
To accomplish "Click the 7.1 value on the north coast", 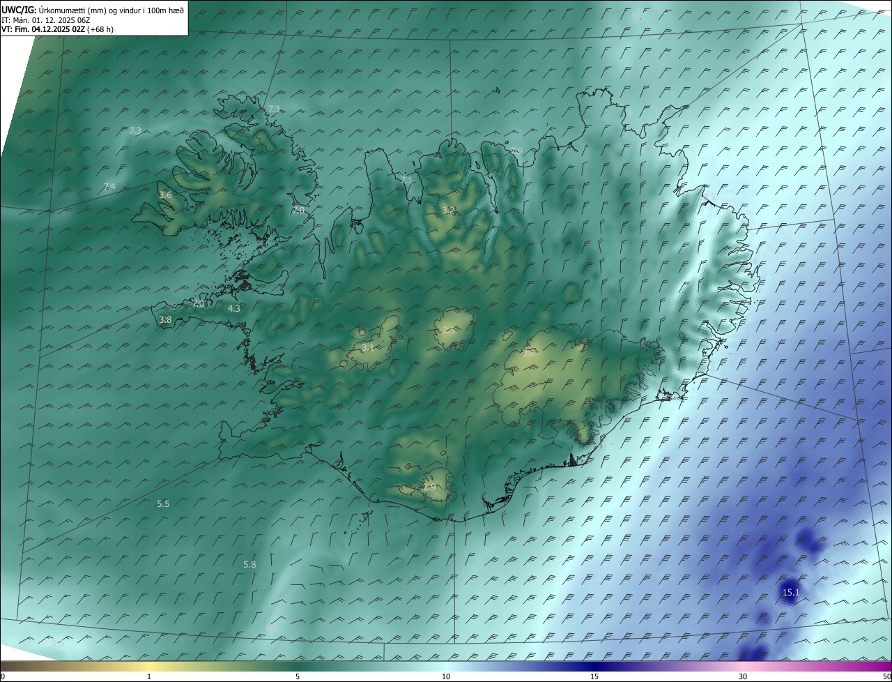I will pos(406,180).
